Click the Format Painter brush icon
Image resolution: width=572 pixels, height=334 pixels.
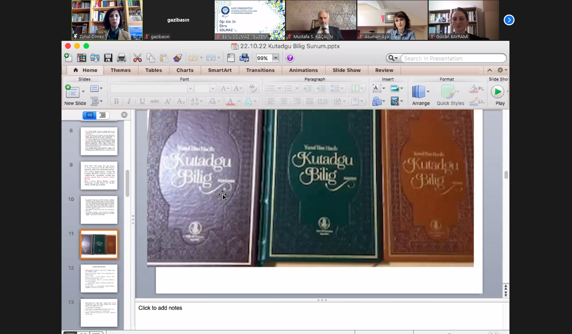177,58
